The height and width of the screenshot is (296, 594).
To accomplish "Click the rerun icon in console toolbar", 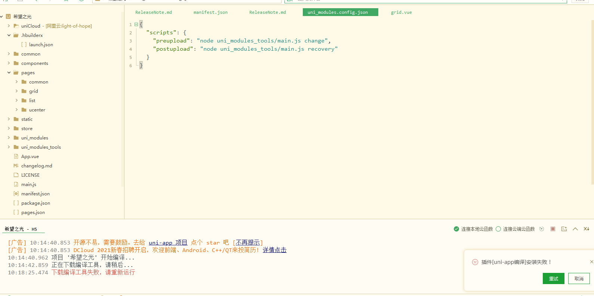I will [542, 229].
